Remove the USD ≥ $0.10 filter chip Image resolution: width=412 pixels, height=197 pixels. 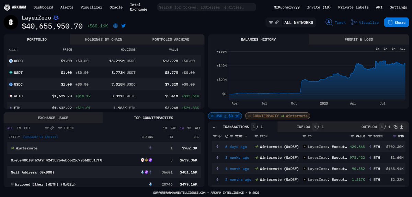point(212,116)
